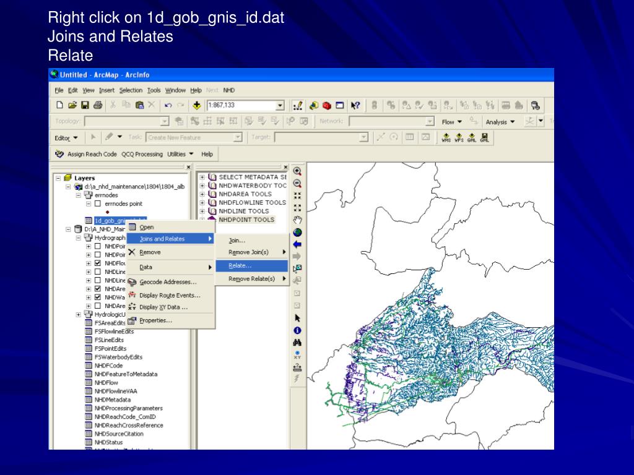Expand the HydrologicU group node
This screenshot has height=475, width=634.
coord(79,314)
